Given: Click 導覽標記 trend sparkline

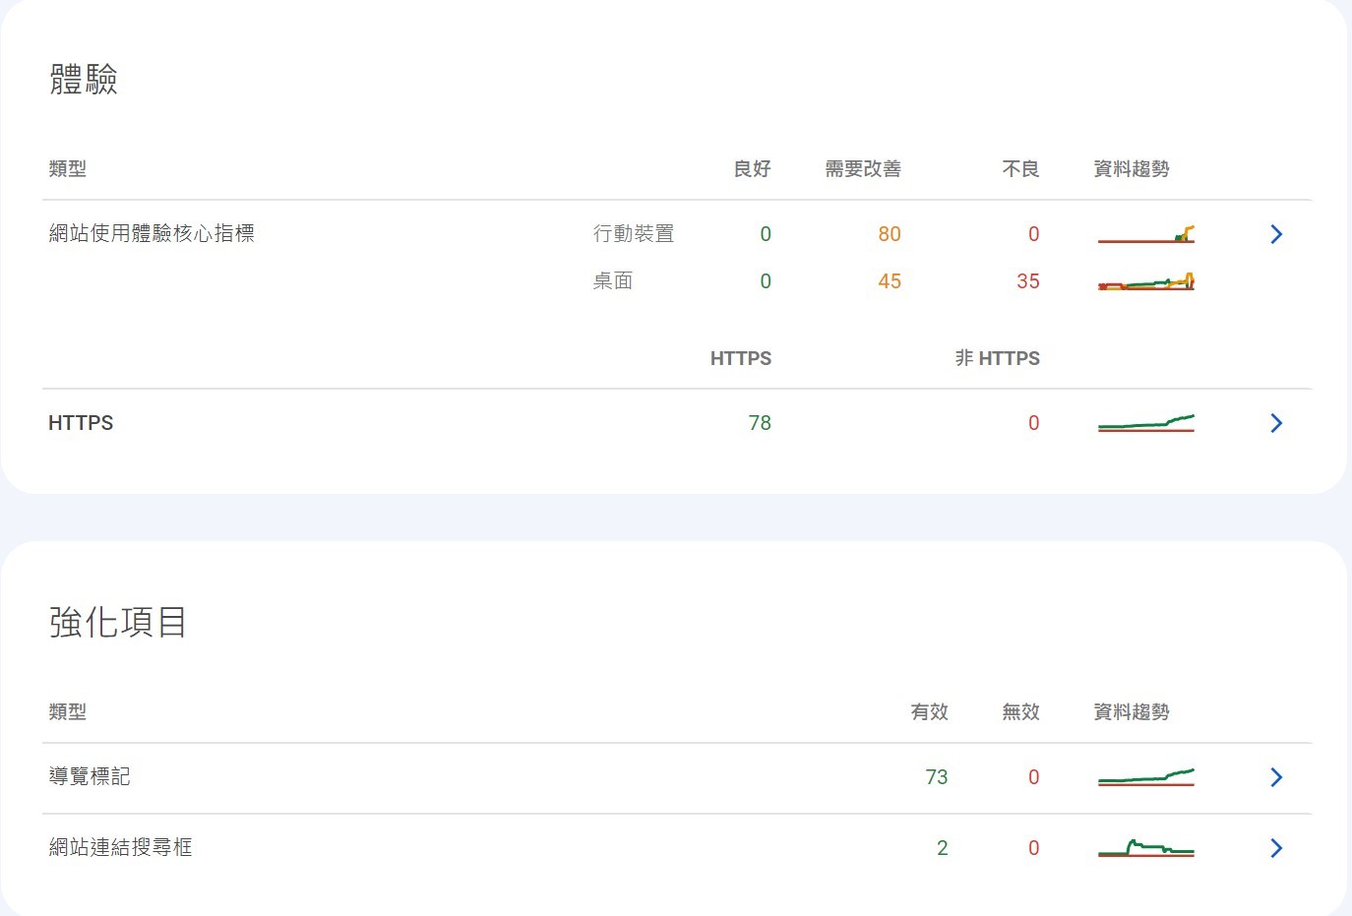Looking at the screenshot, I should [1146, 777].
